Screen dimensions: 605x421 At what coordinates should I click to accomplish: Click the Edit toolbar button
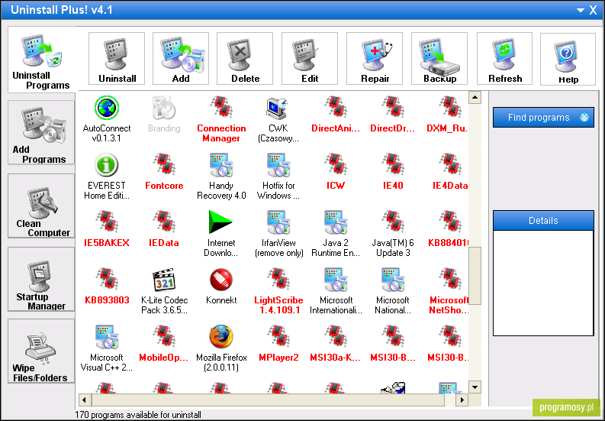(310, 58)
